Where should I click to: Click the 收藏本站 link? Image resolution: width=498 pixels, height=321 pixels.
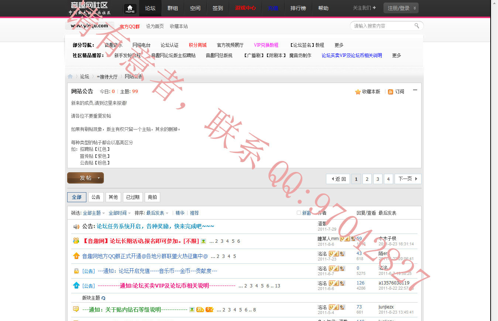tap(179, 26)
